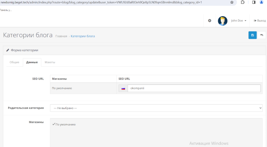
Task: Switch to the Общие tab
Action: coord(15,62)
